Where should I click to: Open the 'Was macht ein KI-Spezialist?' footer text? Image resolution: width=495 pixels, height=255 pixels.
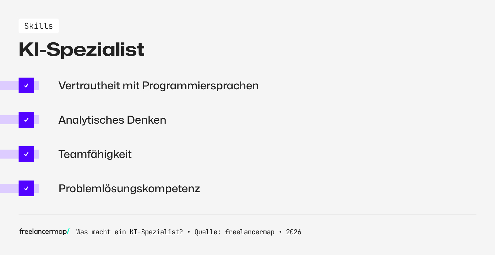point(130,232)
